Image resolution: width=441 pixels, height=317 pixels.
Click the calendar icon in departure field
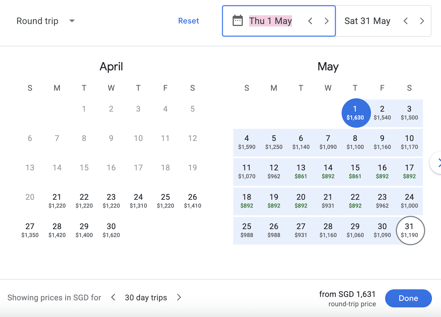(237, 21)
